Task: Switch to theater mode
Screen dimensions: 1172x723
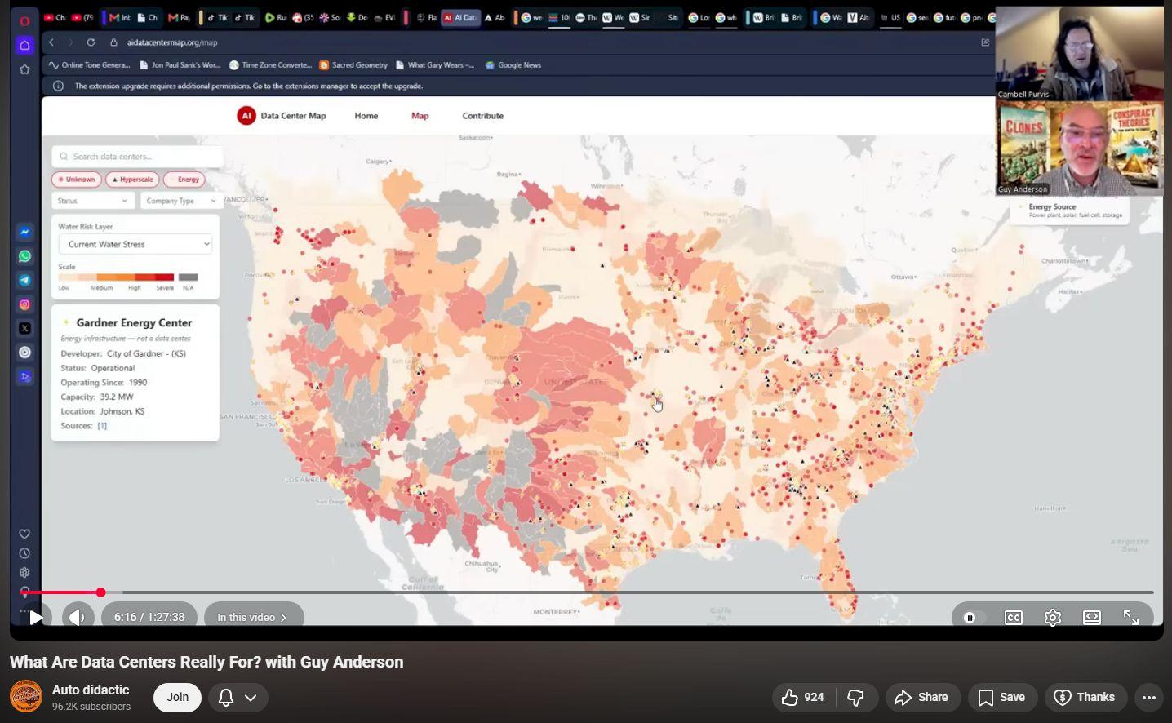Action: 1092,618
